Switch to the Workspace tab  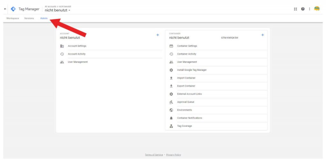[13, 18]
